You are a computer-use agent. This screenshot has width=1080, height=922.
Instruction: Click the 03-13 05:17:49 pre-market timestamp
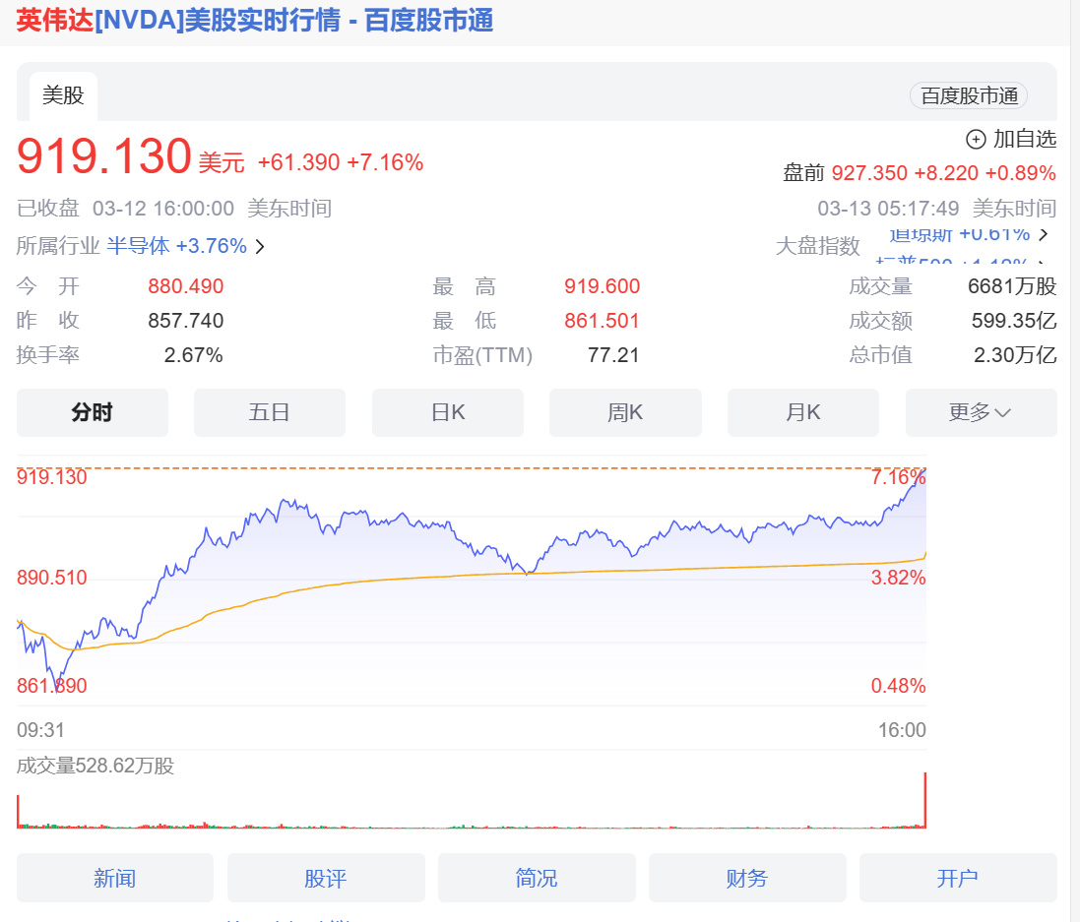pyautogui.click(x=889, y=209)
